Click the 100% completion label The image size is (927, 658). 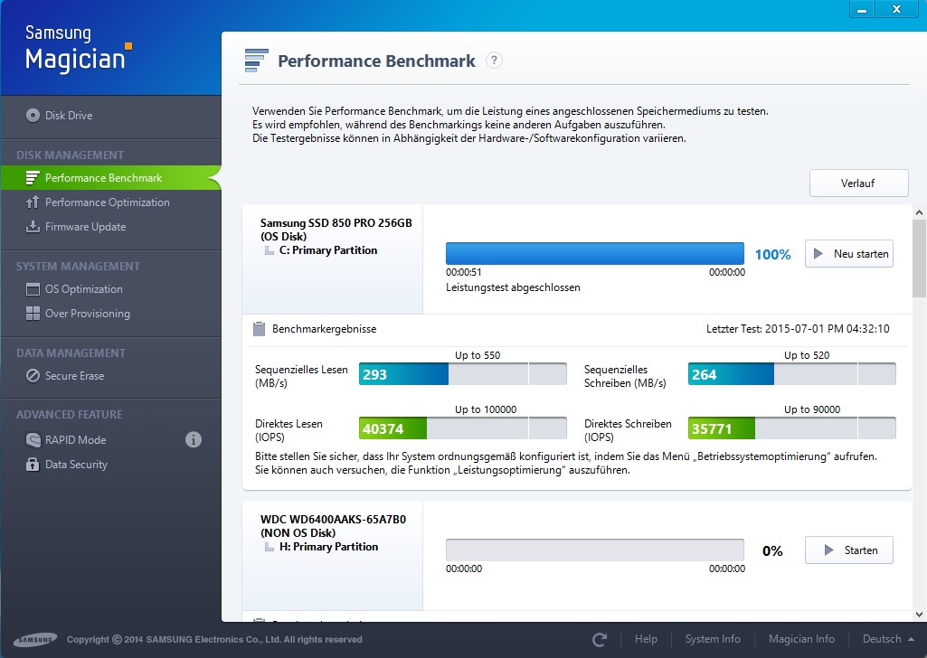point(772,255)
